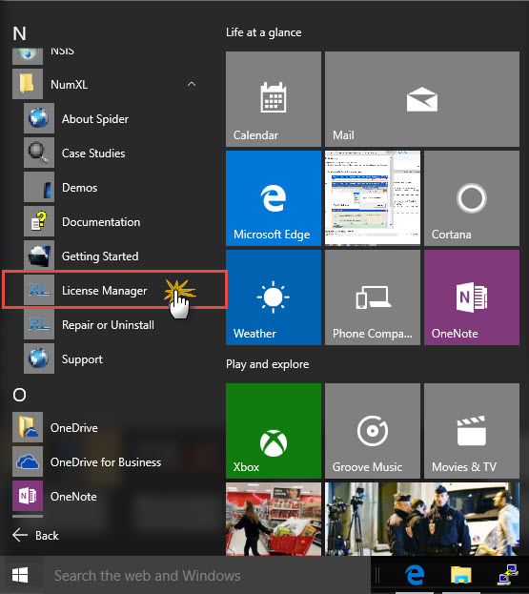
Task: Click the Getting Started icon
Action: 39,256
